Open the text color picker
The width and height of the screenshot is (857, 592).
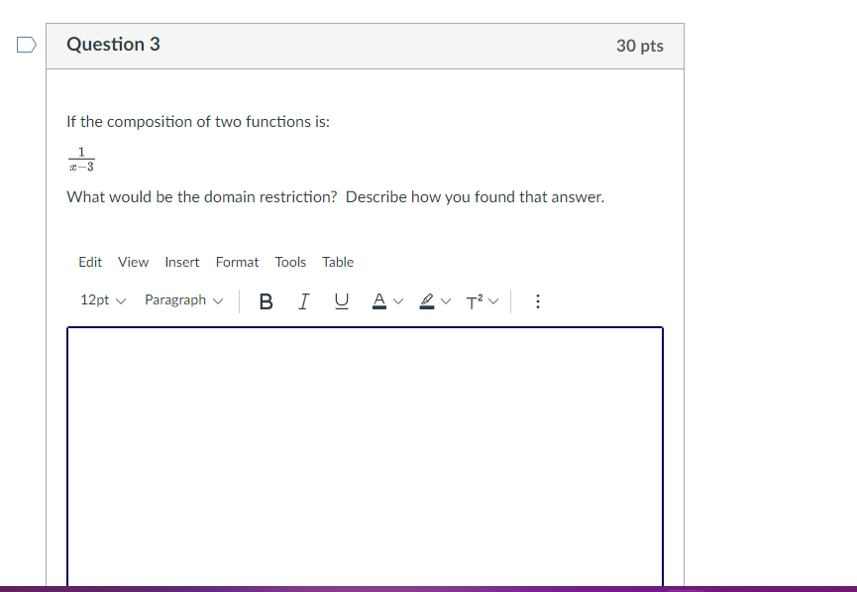click(x=379, y=300)
